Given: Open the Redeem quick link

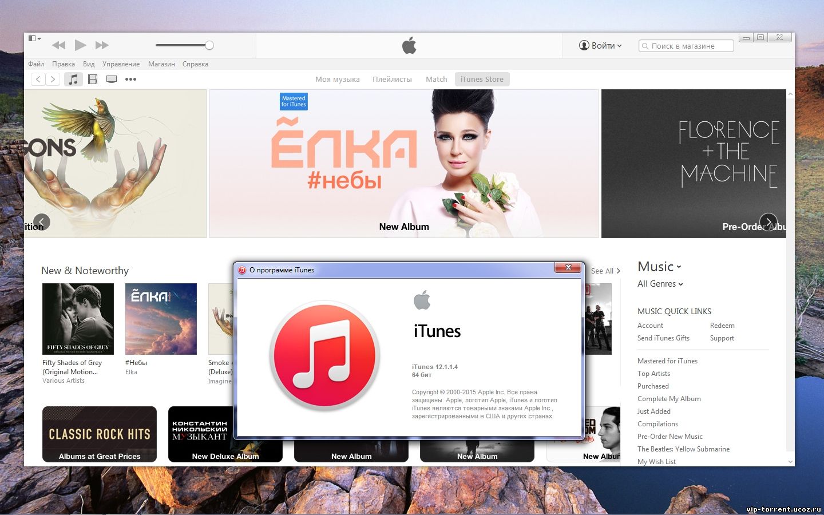Looking at the screenshot, I should 722,326.
